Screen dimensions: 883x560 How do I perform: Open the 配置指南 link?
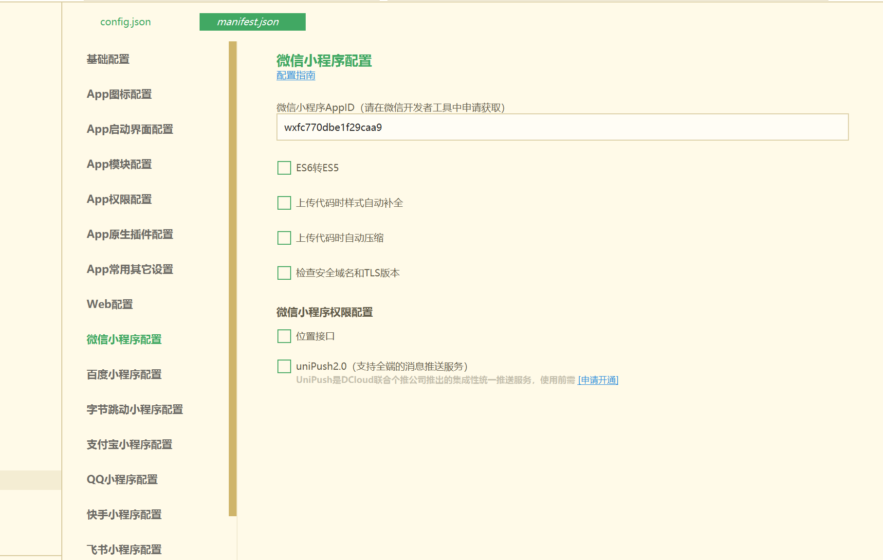pos(295,75)
